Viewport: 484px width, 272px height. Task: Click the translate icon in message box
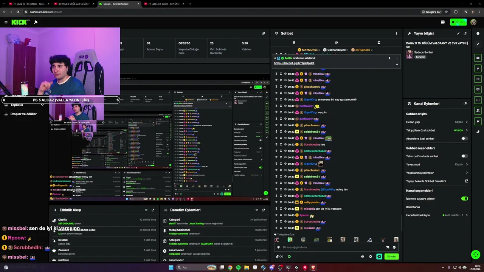pos(388,247)
